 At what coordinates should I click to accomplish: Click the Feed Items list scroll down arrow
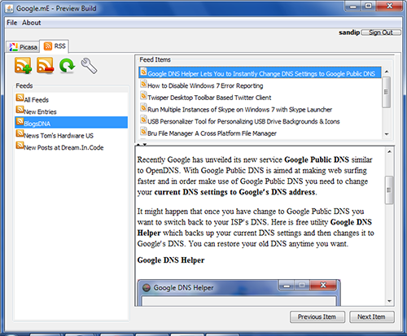coord(387,134)
